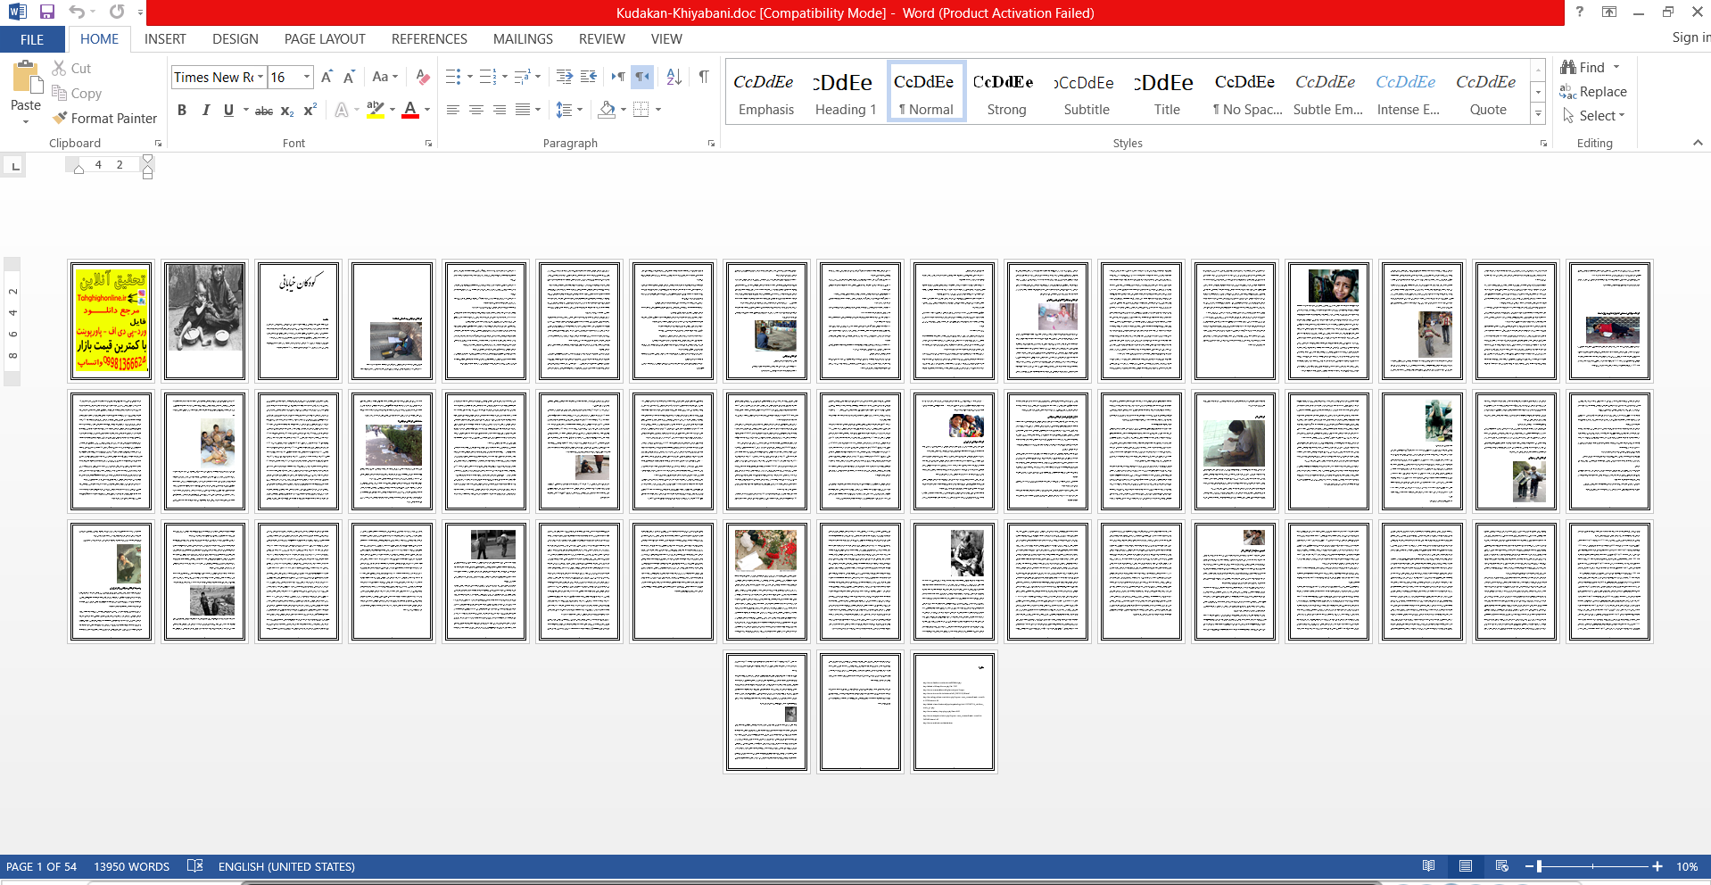This screenshot has height=885, width=1711.
Task: Align text right
Action: point(500,110)
